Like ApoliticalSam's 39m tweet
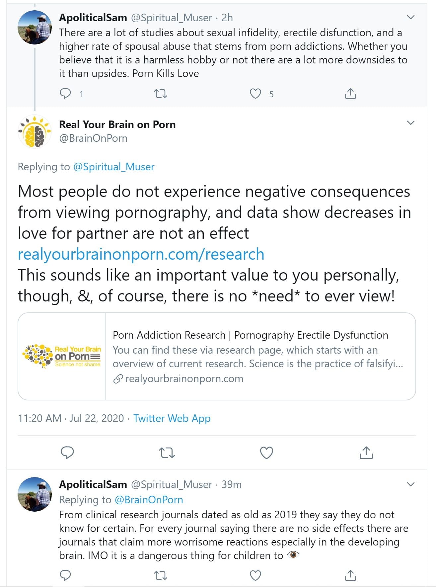Viewport: 436px width, 587px height. [255, 575]
